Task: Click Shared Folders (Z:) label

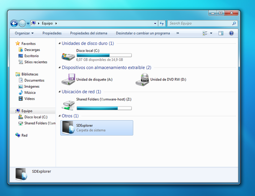Action: point(104,99)
